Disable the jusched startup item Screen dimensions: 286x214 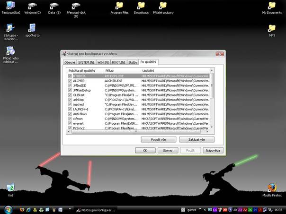tap(70, 104)
